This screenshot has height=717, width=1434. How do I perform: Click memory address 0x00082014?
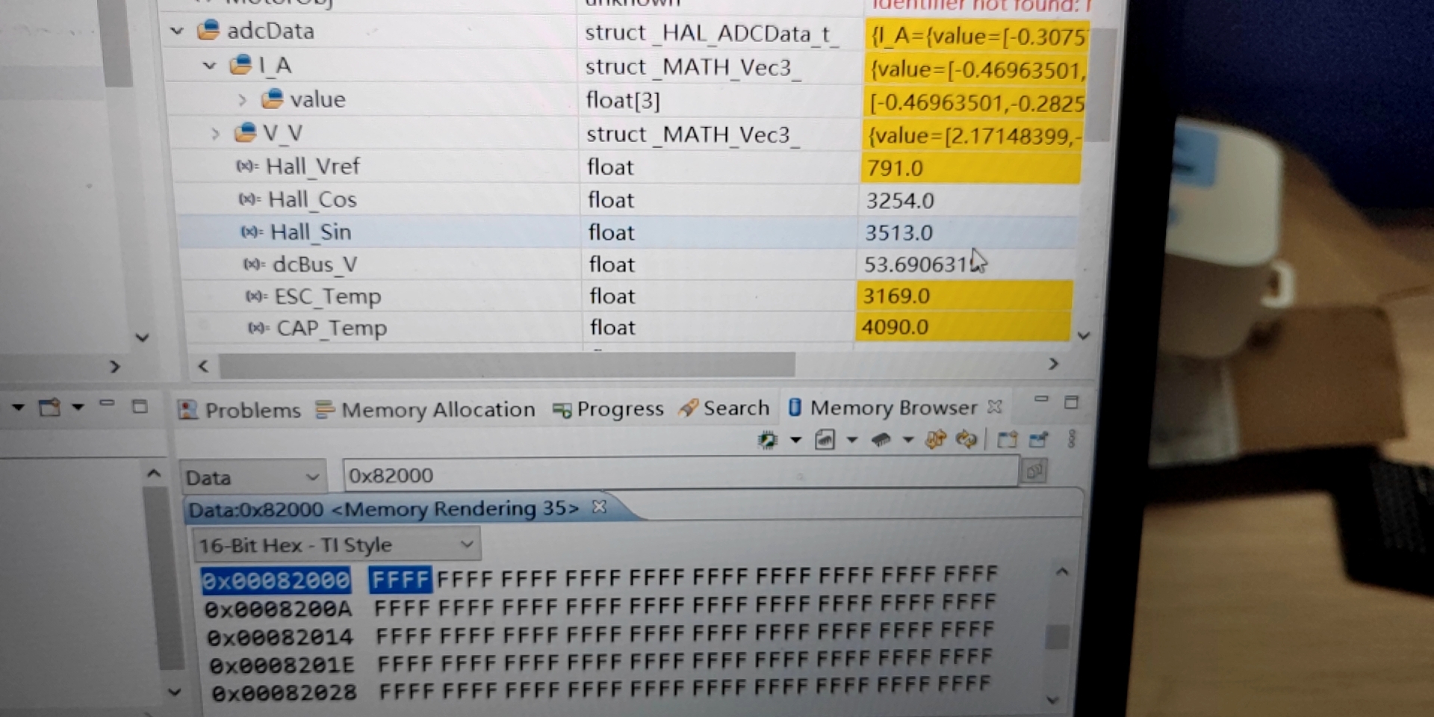click(x=279, y=637)
